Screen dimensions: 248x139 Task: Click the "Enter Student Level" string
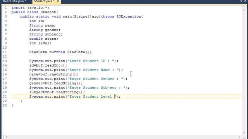point(92,97)
